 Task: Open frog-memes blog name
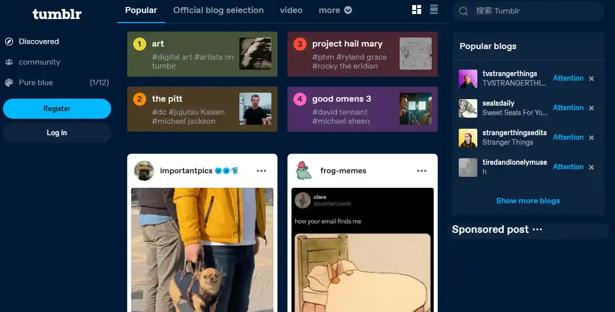coord(343,171)
